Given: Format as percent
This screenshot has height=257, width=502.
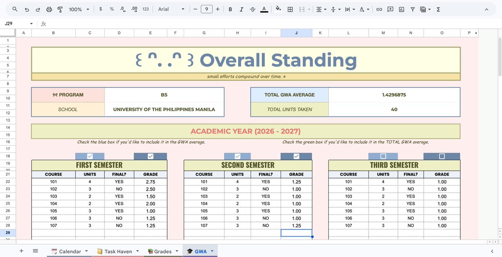Looking at the screenshot, I should point(112,9).
